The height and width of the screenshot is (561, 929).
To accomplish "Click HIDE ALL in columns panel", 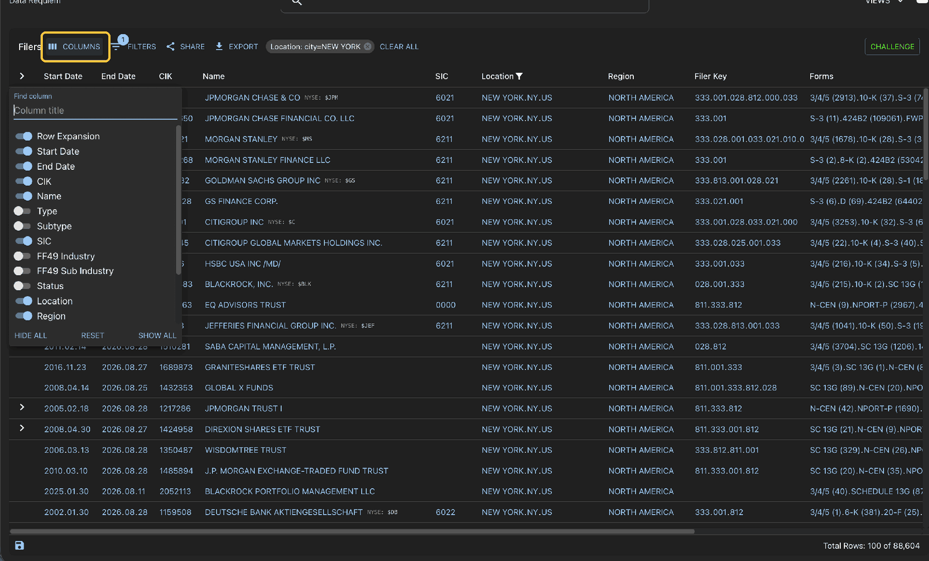I will pos(30,335).
